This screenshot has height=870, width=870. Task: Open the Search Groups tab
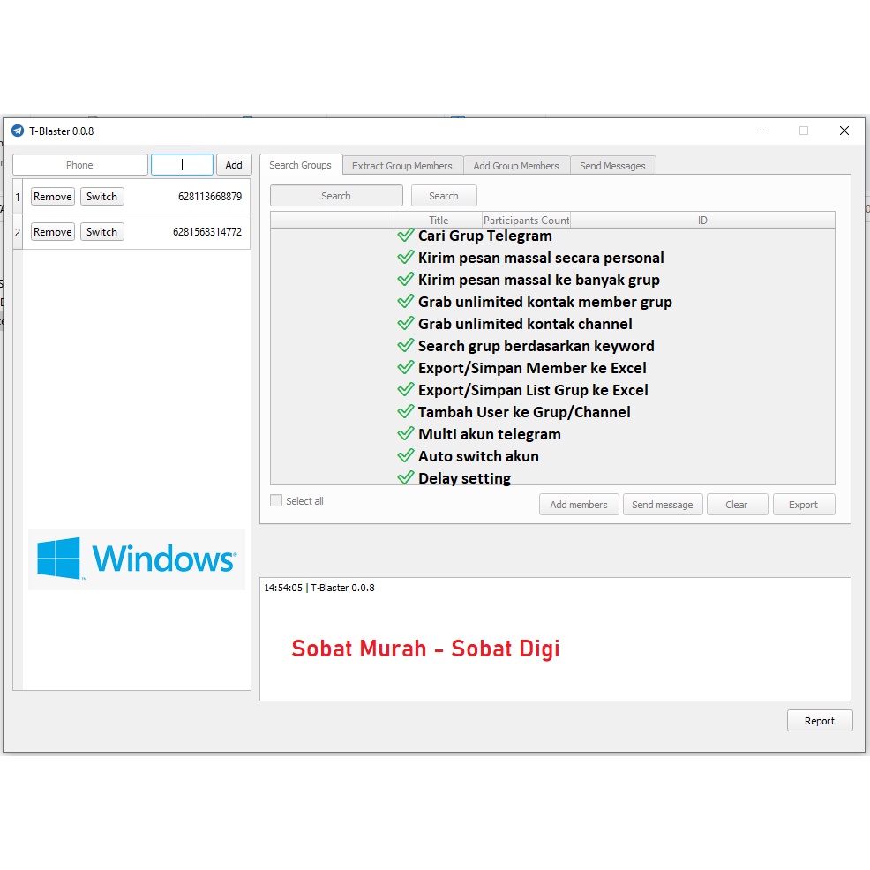(x=300, y=165)
